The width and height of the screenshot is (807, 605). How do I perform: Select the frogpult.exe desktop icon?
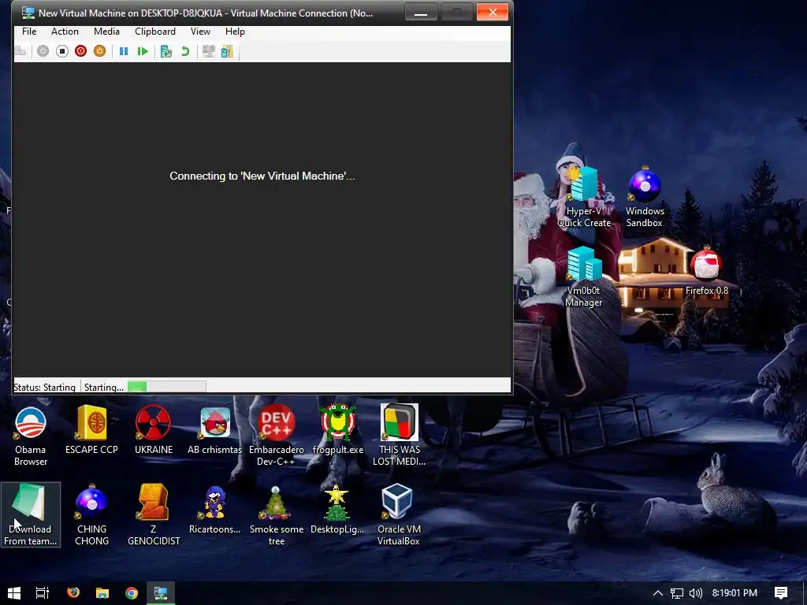(337, 430)
